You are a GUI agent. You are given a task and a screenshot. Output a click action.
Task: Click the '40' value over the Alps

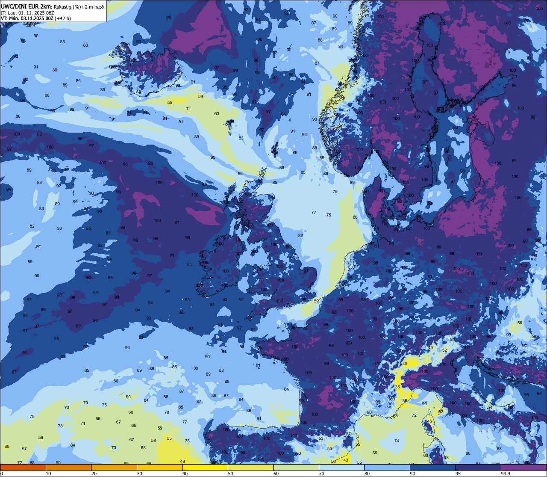(405, 364)
